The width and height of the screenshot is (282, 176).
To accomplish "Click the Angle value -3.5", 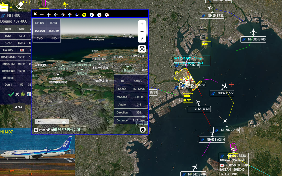I will coord(139,105).
